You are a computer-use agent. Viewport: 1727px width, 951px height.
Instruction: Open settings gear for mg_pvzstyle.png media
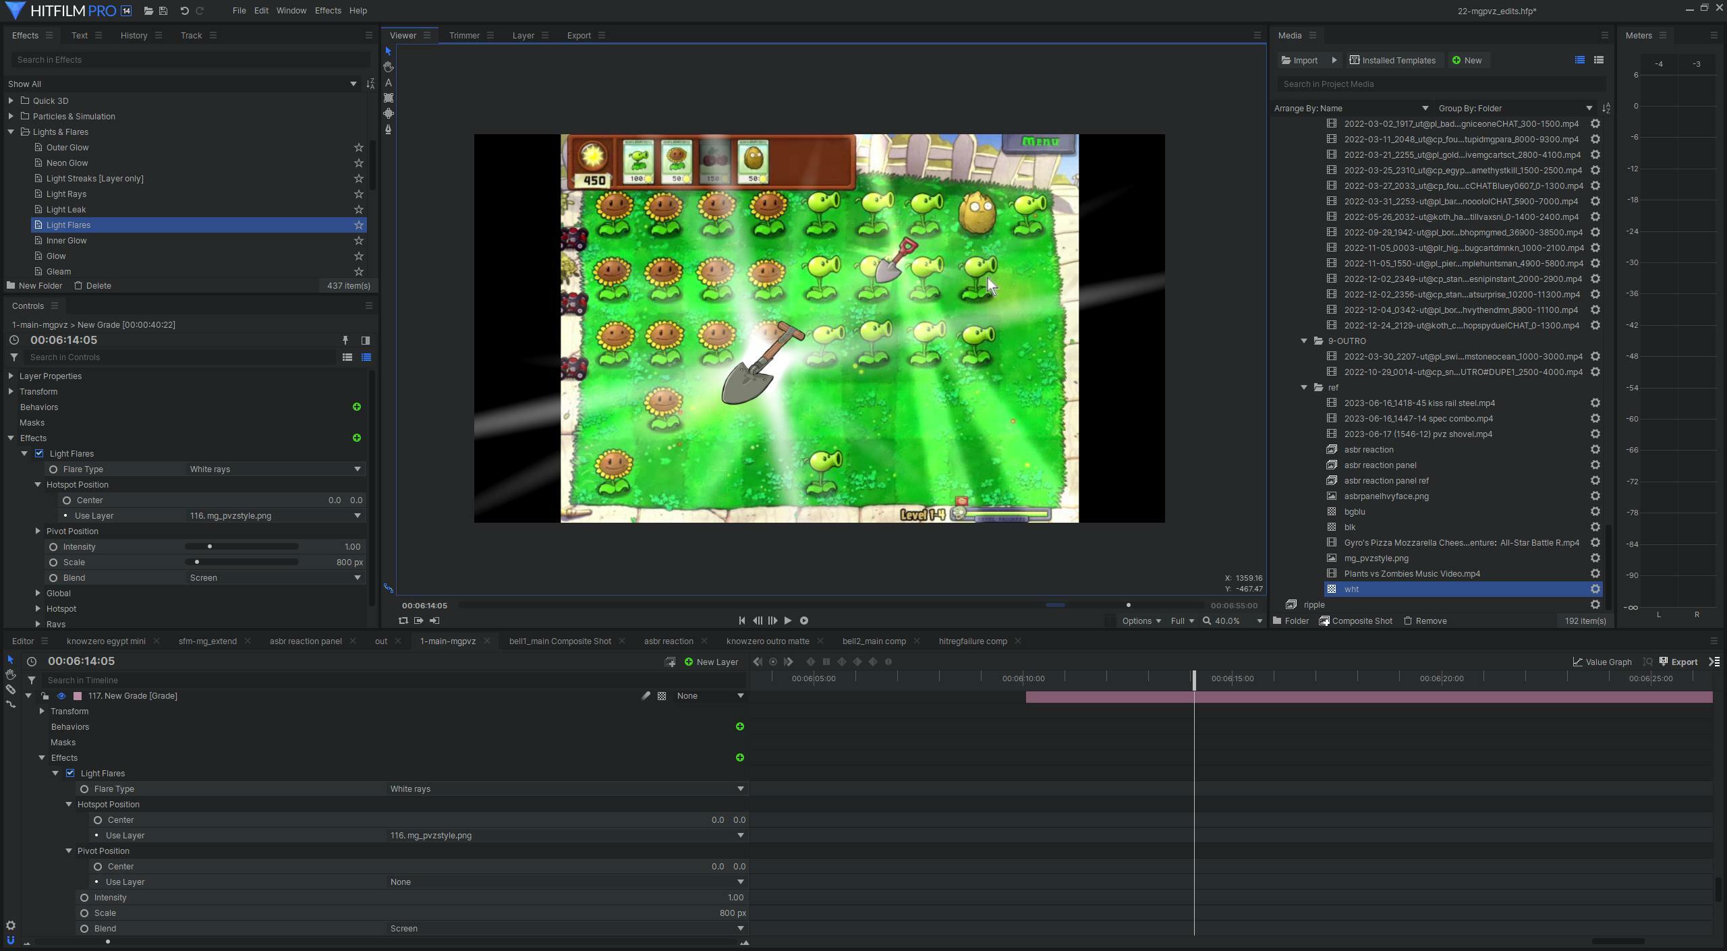pos(1595,558)
